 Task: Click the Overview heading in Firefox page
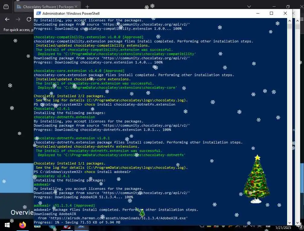(x=22, y=212)
